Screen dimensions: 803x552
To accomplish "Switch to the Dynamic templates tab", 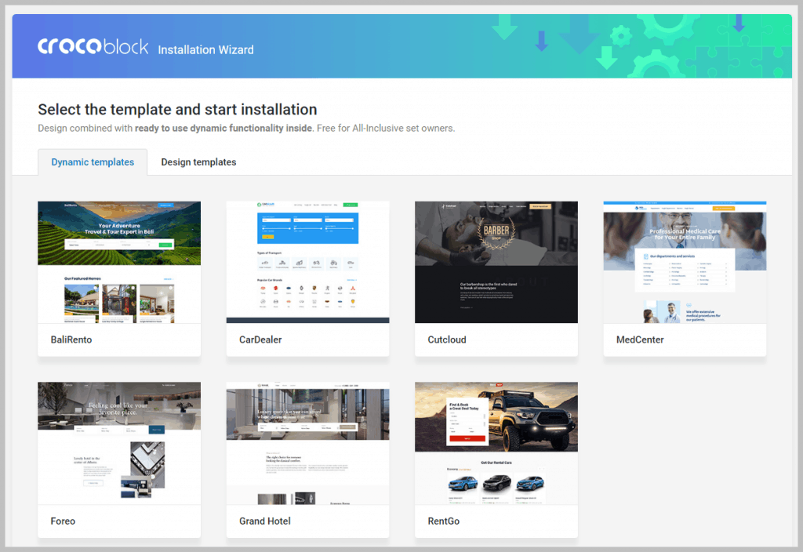I will click(93, 162).
